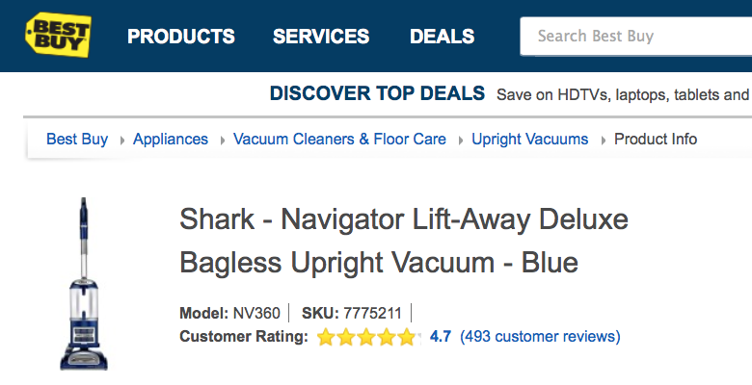Viewport: 752px width, 385px height.
Task: Click the 4.7 rating score
Action: point(441,337)
